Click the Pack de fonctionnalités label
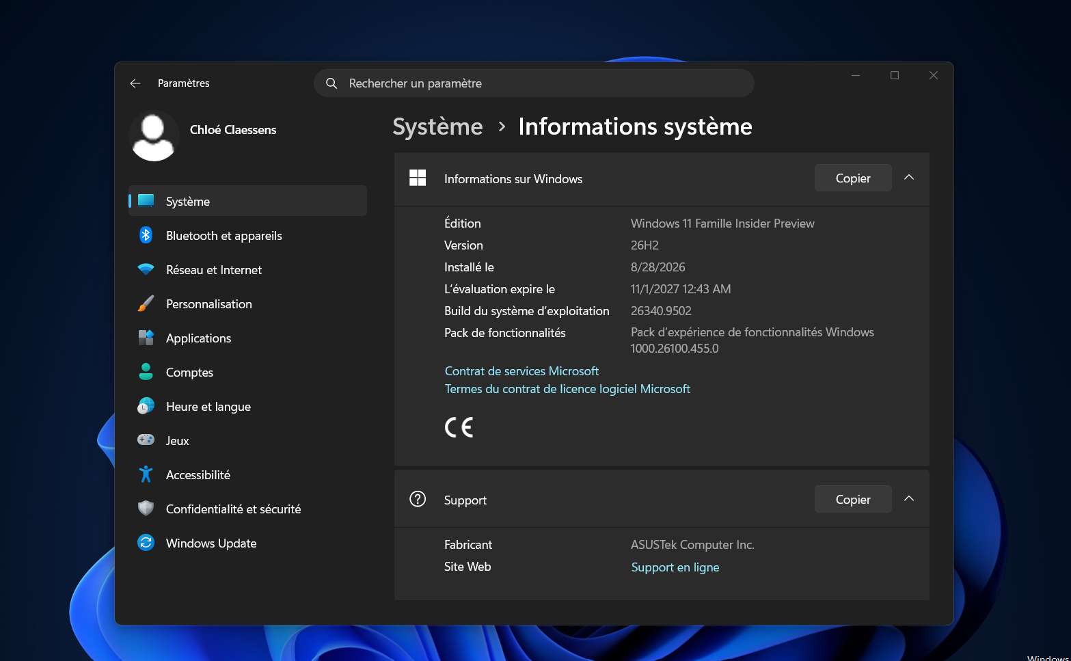The height and width of the screenshot is (661, 1071). pyautogui.click(x=505, y=333)
